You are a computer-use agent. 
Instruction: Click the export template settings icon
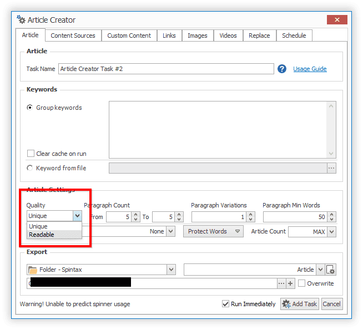[x=330, y=270]
